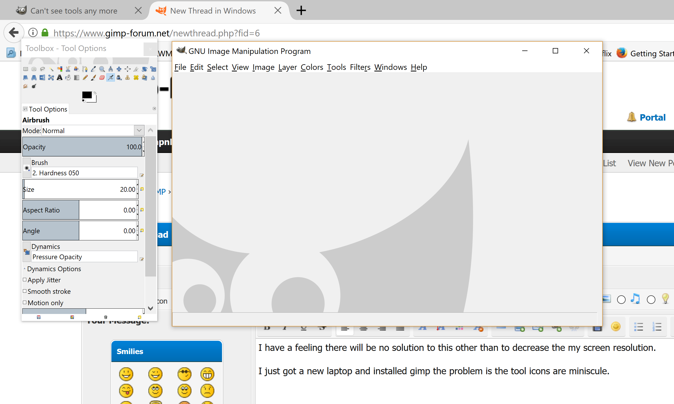
Task: Choose the Pencil tool
Action: coord(85,78)
